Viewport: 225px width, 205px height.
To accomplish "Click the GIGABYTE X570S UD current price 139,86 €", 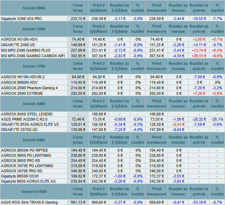I will tap(78, 130).
